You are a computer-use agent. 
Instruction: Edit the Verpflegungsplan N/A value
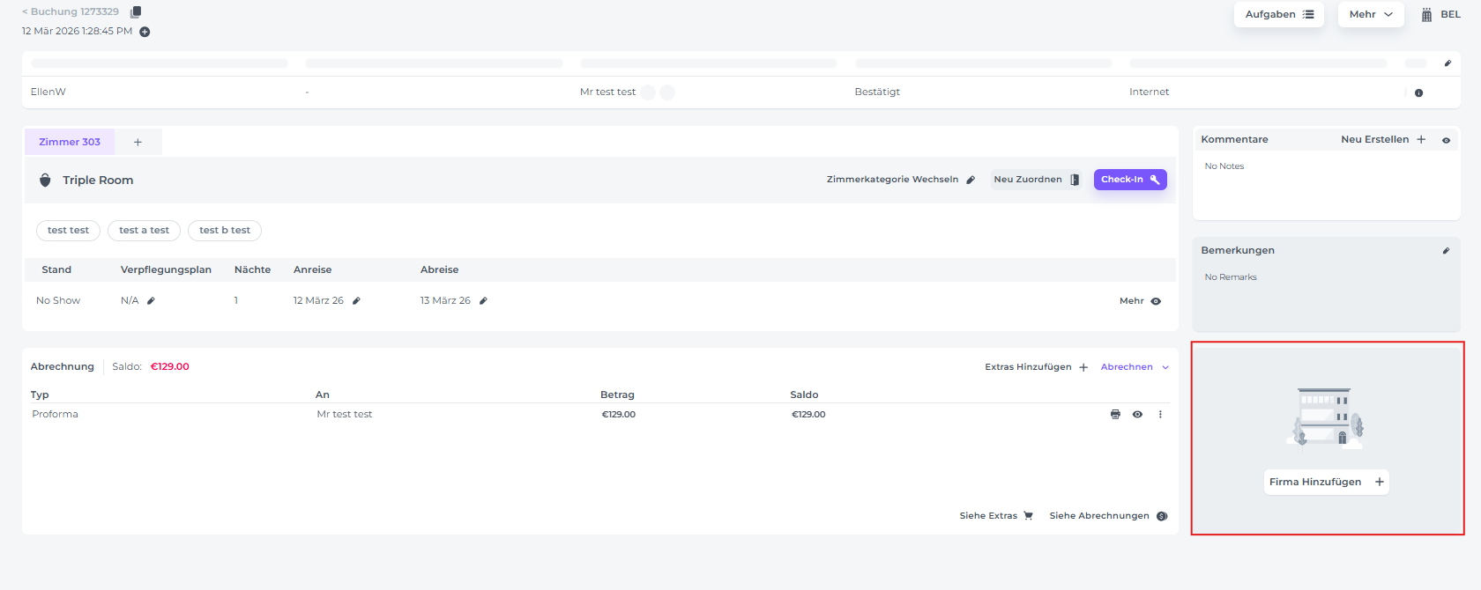point(151,301)
